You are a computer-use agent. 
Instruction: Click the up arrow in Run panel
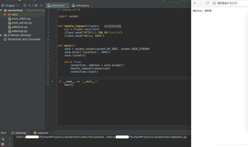coord(10,139)
